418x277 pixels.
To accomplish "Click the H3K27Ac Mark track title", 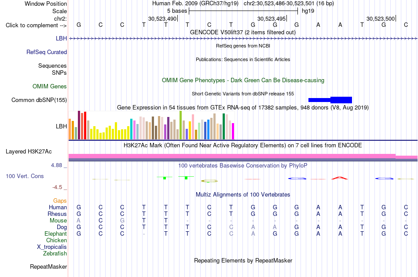I will 243,146.
